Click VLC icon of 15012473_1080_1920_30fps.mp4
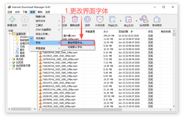Screen dimensions: 183x118 click(x=40, y=83)
